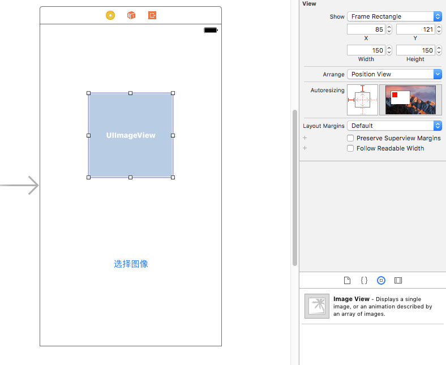Select the Image View library item icon
The image size is (446, 365).
tap(316, 306)
